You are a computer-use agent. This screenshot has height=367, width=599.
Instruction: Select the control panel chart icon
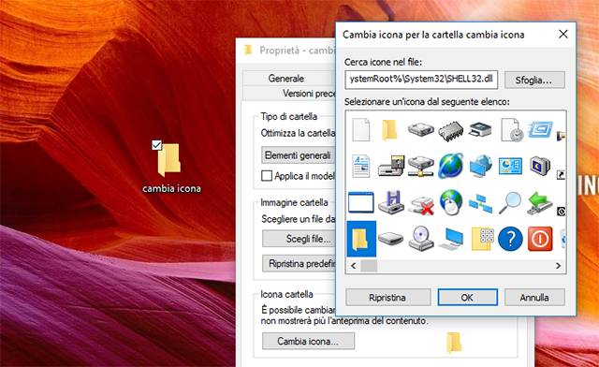pos(510,167)
